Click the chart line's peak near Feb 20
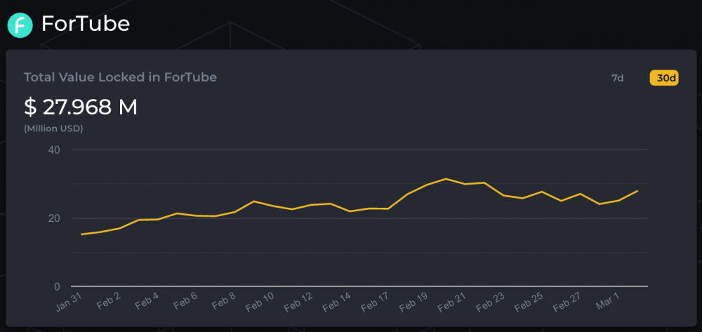The image size is (702, 332). click(x=446, y=178)
